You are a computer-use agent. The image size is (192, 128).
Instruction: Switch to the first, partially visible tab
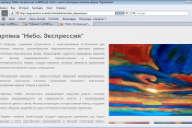[x=11, y=24]
